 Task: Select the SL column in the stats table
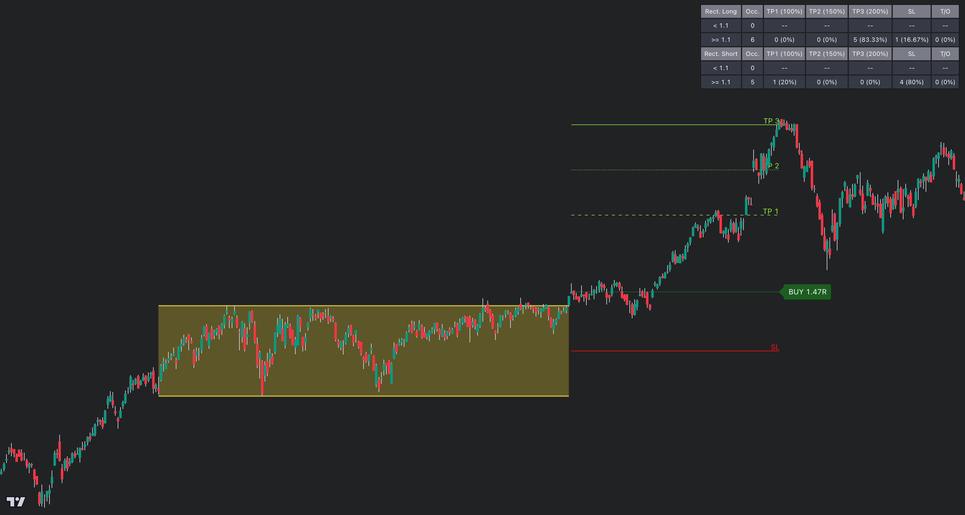point(912,11)
